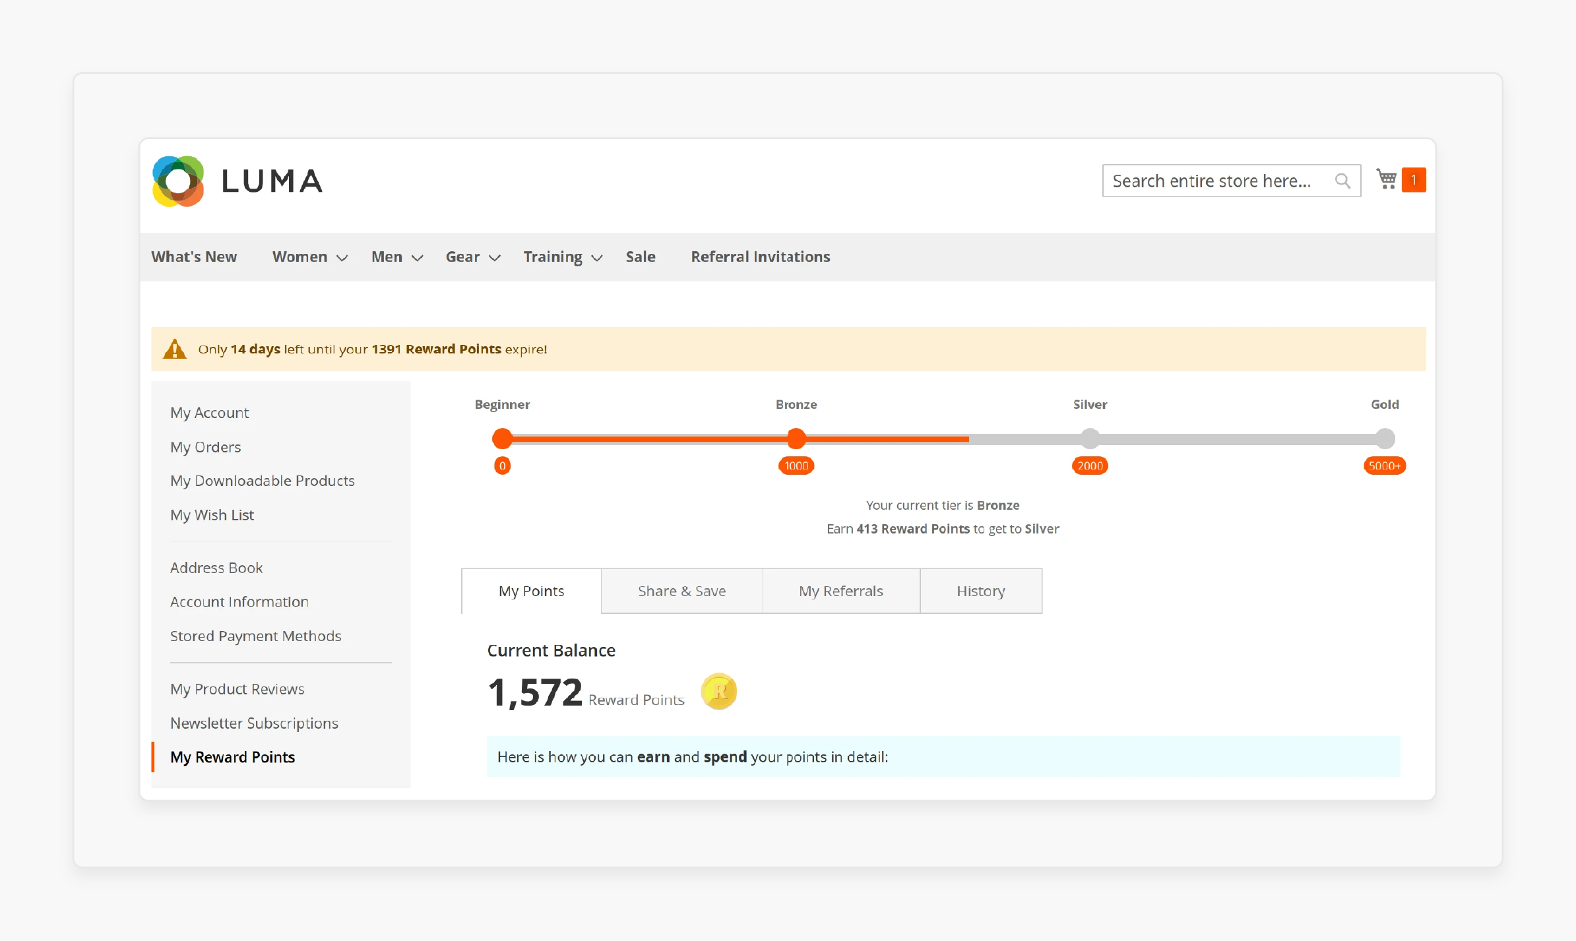The width and height of the screenshot is (1576, 941).
Task: Switch to the Share & Save tab
Action: pyautogui.click(x=681, y=591)
